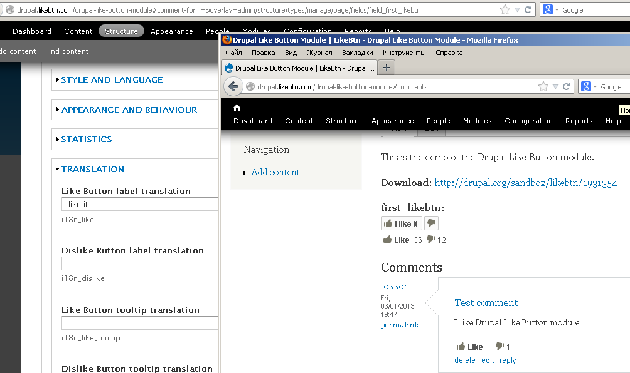Click Find content shortcut in background window
The image size is (630, 373).
coord(67,51)
